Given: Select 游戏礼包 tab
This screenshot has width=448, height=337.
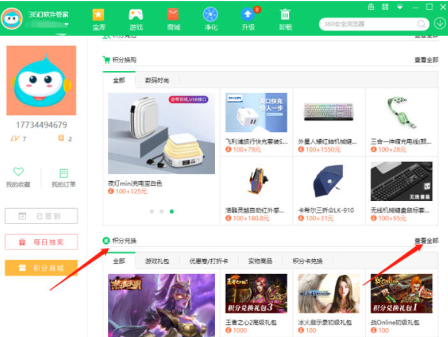Looking at the screenshot, I should tap(157, 261).
